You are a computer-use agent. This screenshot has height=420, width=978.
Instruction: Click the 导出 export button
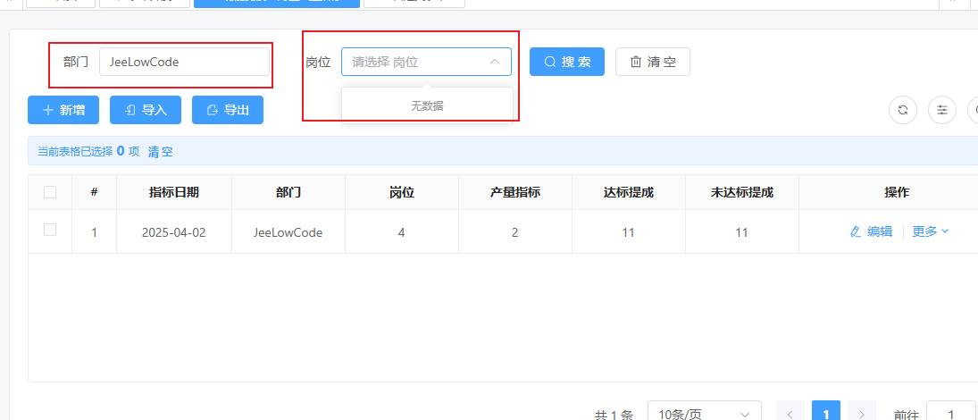coord(228,110)
